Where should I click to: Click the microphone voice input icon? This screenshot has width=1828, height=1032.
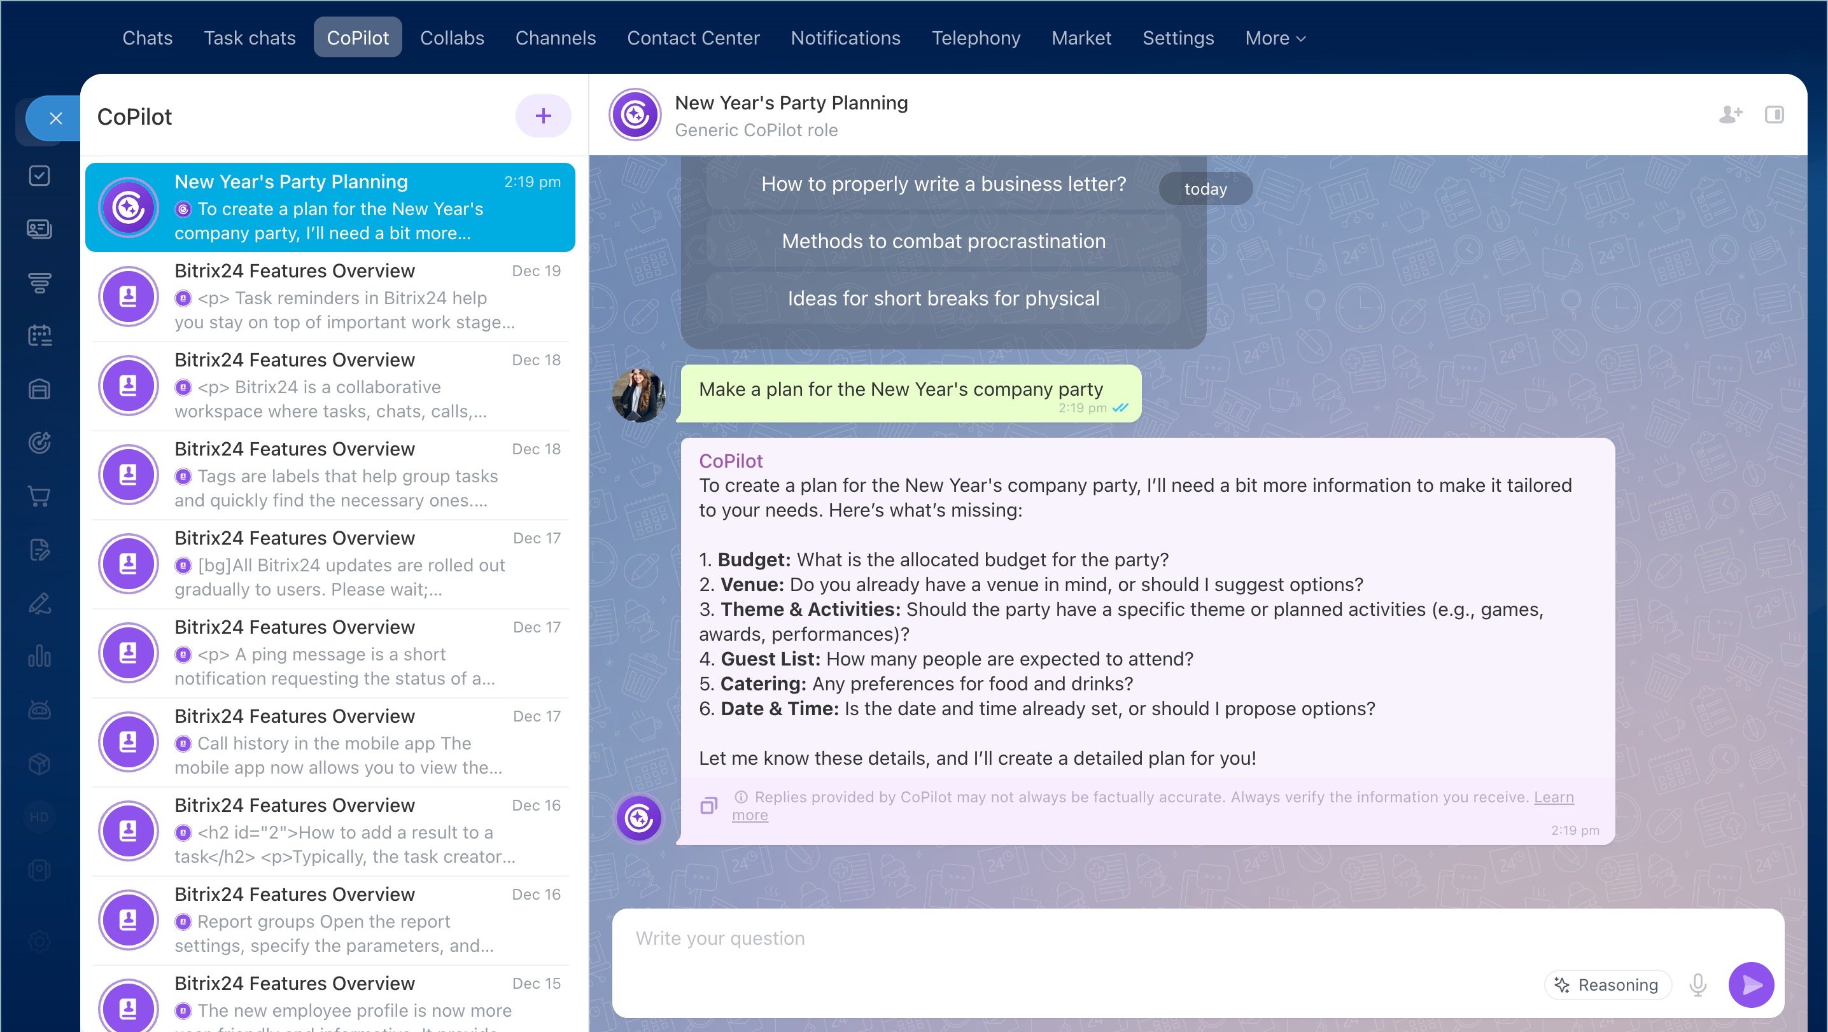click(1698, 984)
